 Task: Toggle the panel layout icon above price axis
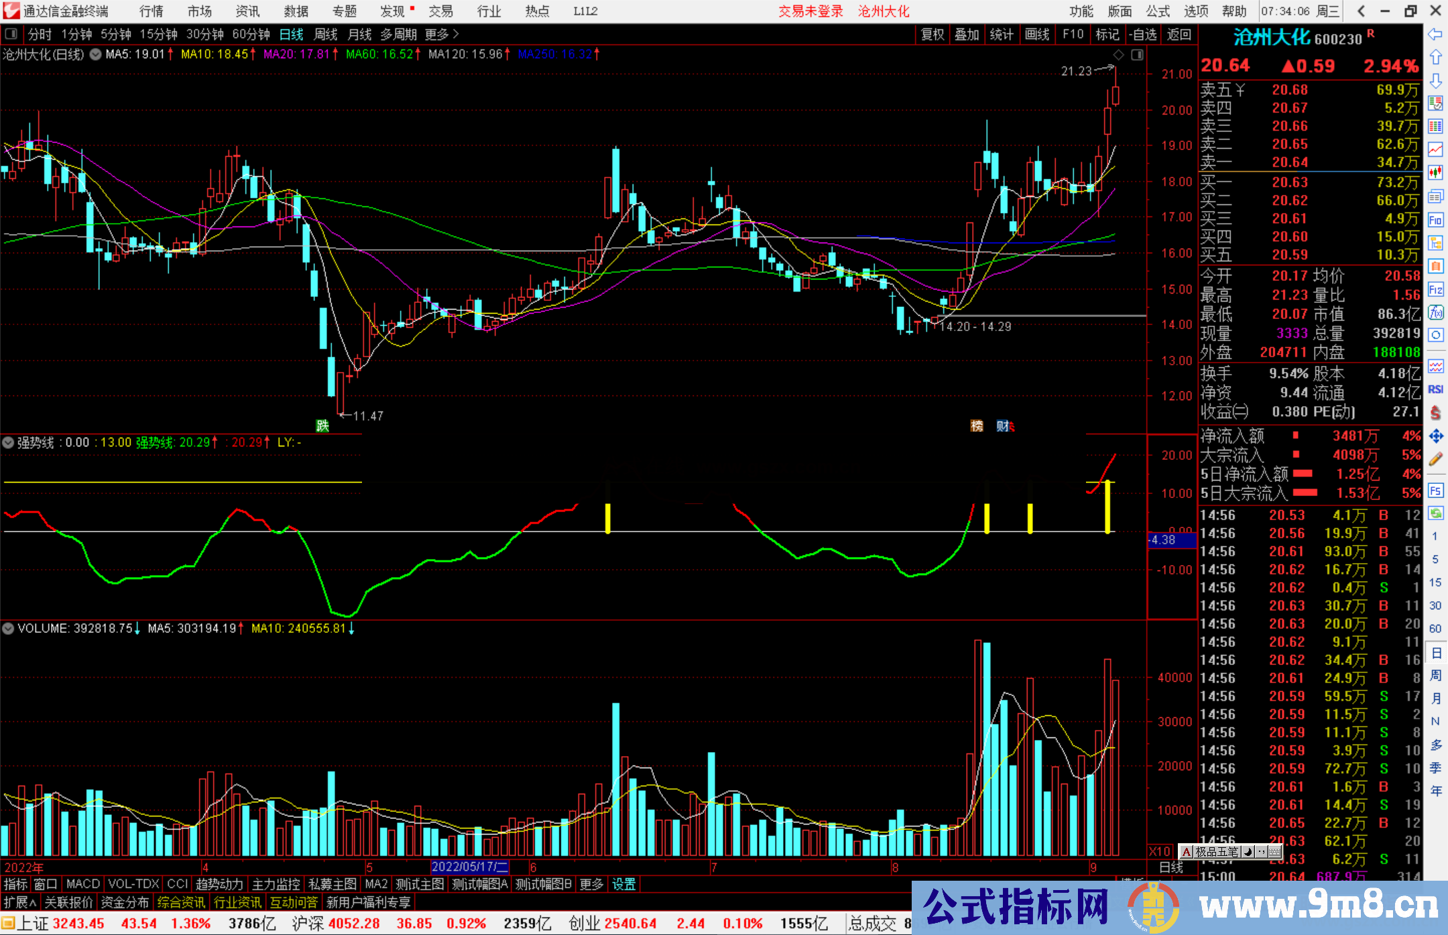pos(1137,55)
